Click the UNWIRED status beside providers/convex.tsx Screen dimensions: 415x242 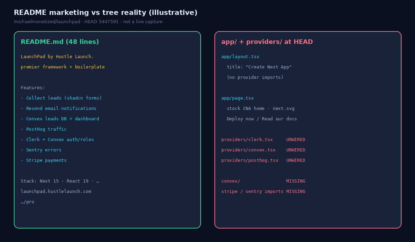(x=296, y=150)
